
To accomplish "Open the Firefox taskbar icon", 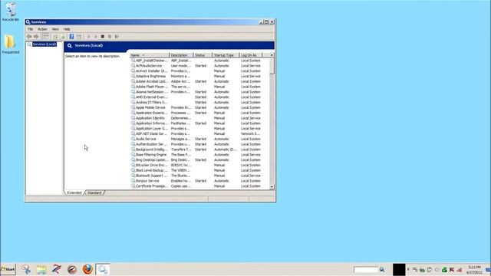I will point(87,269).
